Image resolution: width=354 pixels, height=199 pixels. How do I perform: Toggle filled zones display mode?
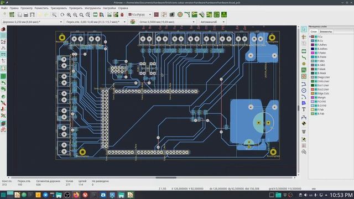[x=3, y=76]
